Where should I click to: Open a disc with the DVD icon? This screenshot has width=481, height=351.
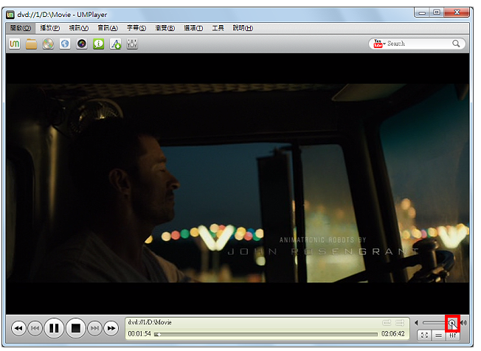[48, 44]
